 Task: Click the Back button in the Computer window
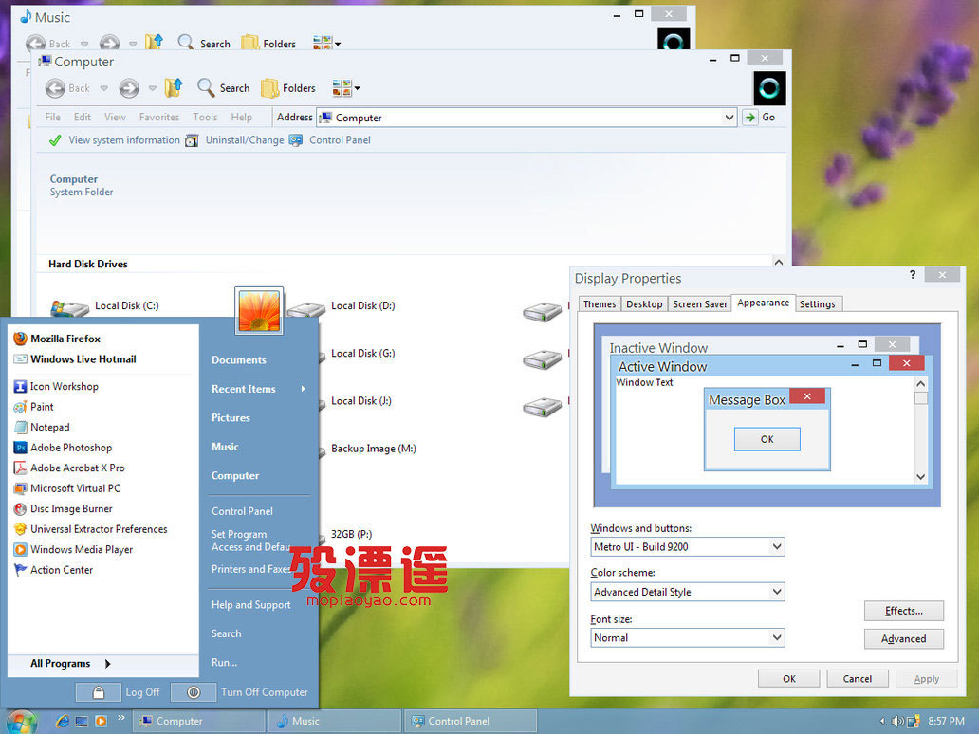click(67, 88)
